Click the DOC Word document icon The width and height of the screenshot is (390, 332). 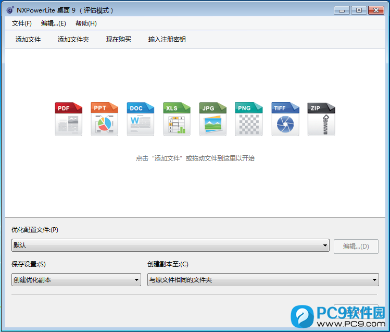[141, 119]
